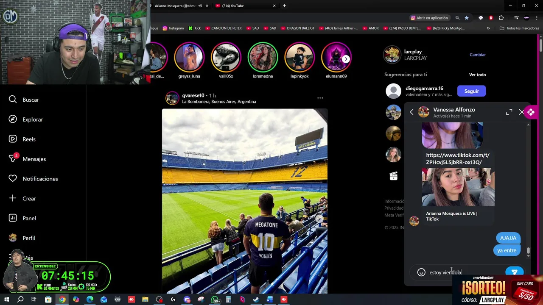Open CANCION DE PETER bookmark
The image size is (543, 305).
(x=223, y=28)
